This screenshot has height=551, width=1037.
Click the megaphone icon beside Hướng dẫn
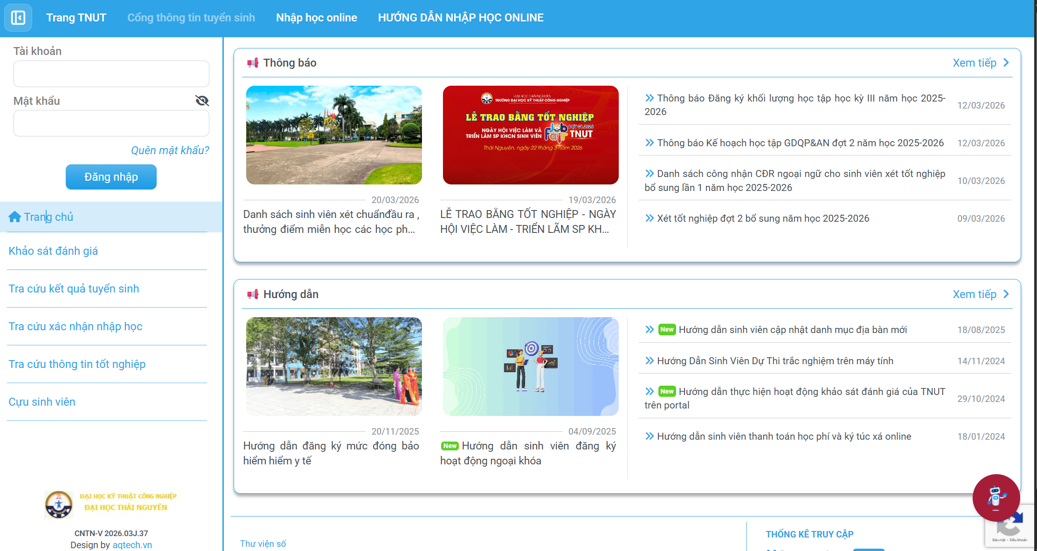click(x=253, y=294)
